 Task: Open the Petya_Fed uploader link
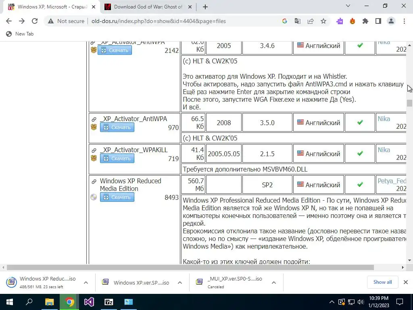(392, 181)
